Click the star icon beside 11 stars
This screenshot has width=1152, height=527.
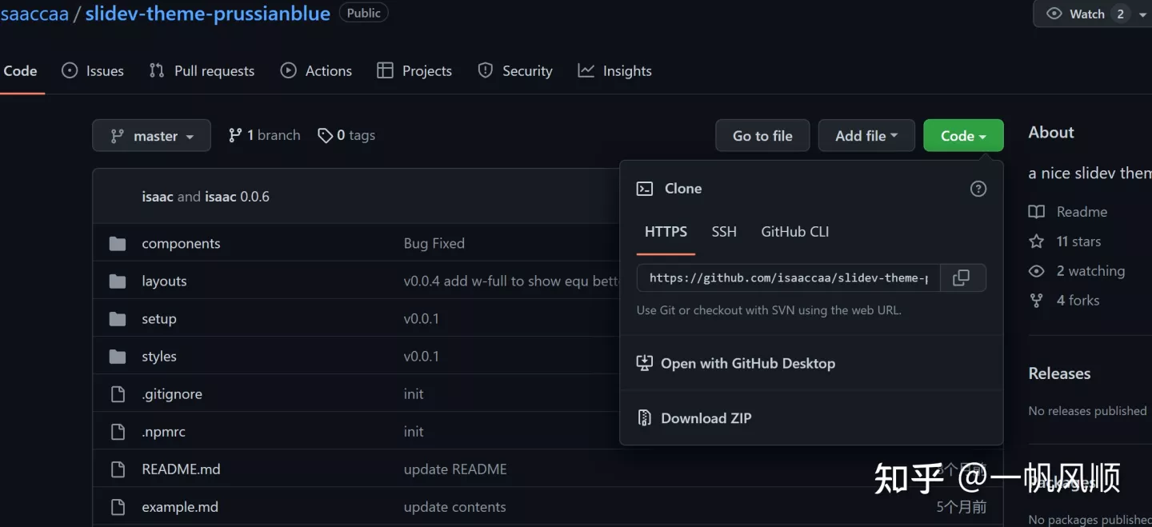pos(1037,242)
